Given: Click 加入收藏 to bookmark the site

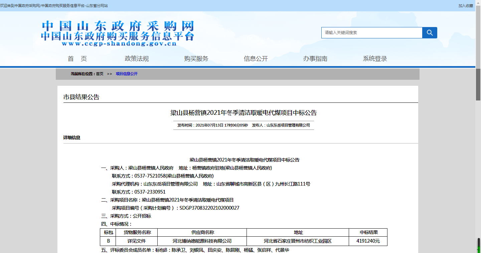Looking at the screenshot, I should 466,5.
